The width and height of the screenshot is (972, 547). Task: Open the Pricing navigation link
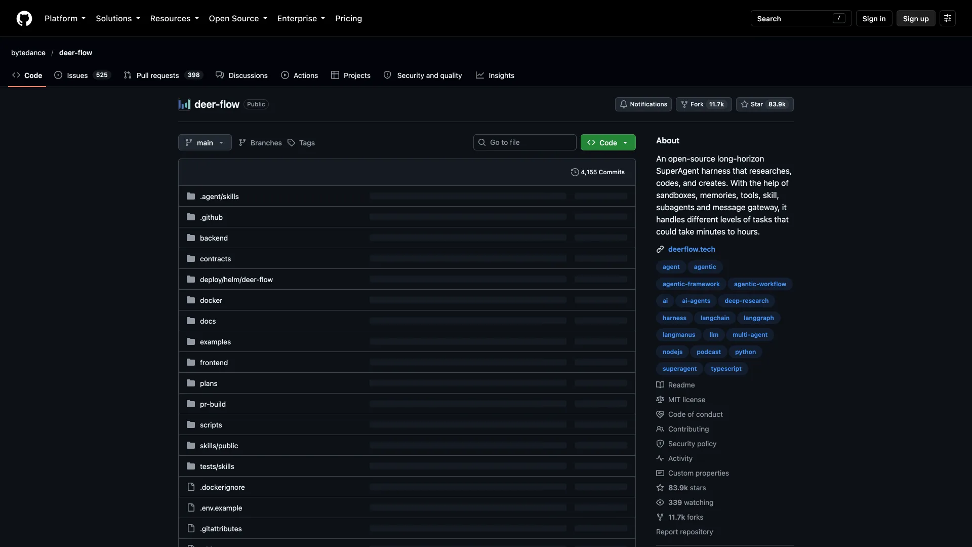click(348, 18)
